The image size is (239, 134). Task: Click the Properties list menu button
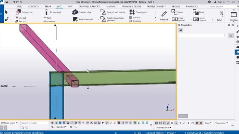click(x=231, y=36)
